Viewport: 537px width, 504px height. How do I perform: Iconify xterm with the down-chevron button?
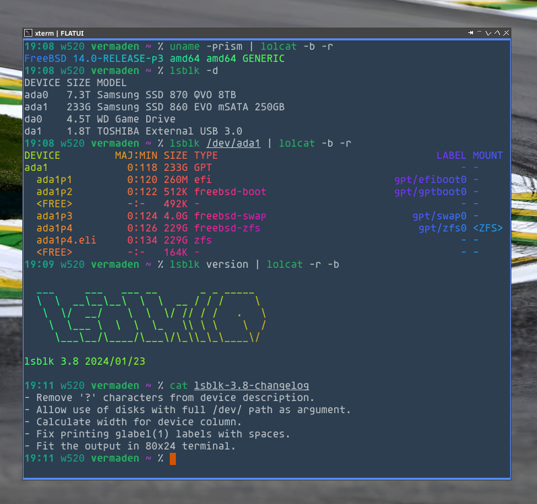(488, 33)
